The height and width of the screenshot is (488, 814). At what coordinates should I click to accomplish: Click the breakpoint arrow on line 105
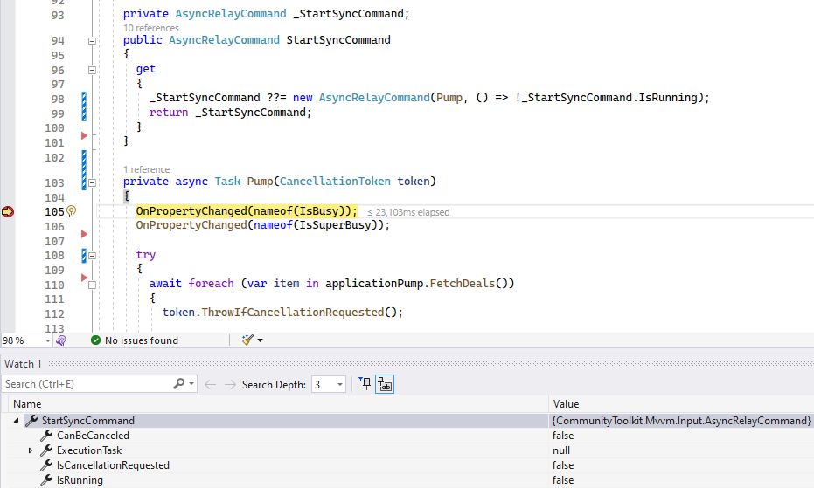click(x=8, y=211)
